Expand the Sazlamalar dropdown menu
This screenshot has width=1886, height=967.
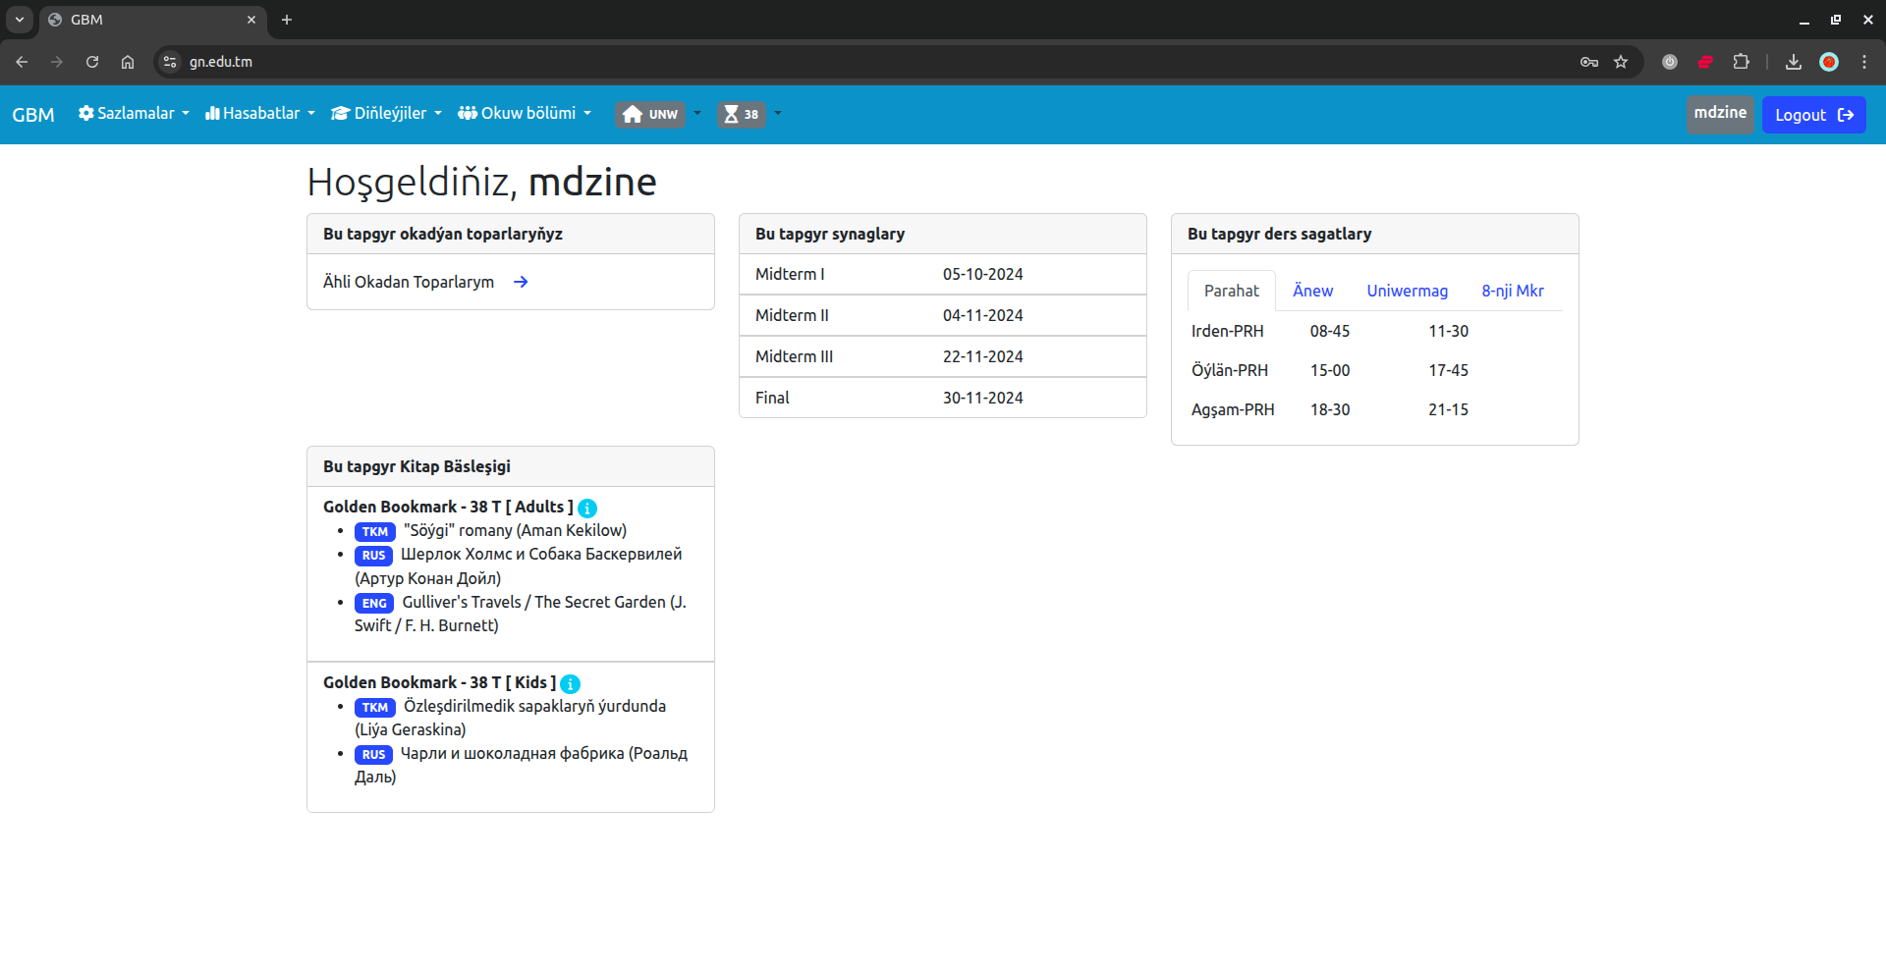tap(134, 114)
